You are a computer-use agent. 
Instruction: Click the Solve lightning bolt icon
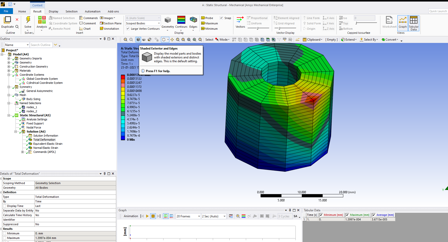click(x=28, y=20)
